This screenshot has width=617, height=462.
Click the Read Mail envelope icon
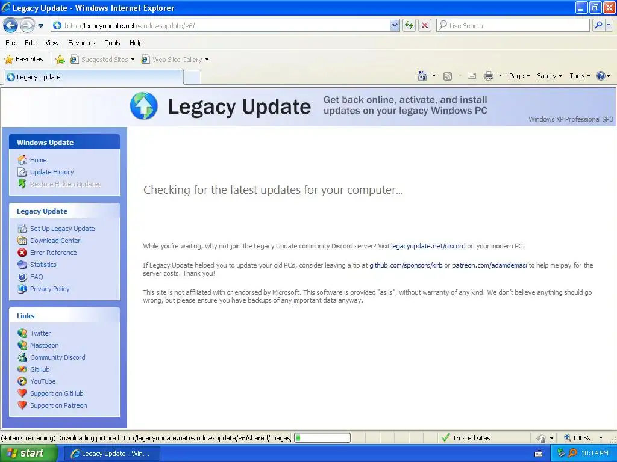tap(471, 76)
